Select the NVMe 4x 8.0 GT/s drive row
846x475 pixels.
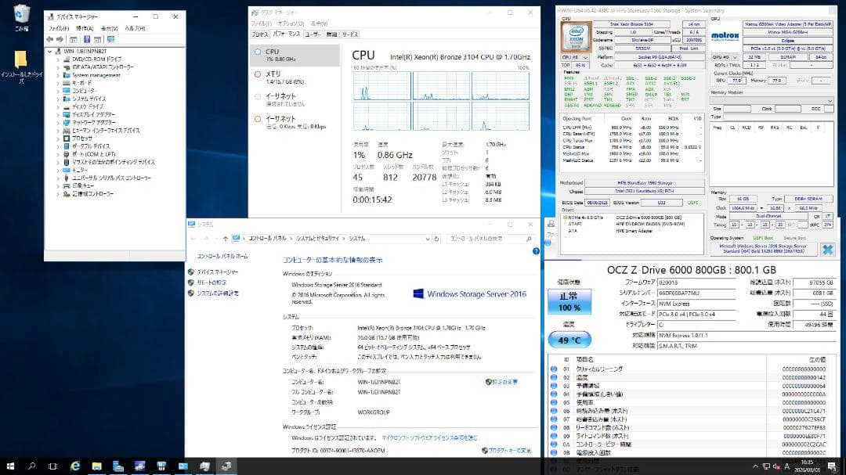(x=632, y=218)
